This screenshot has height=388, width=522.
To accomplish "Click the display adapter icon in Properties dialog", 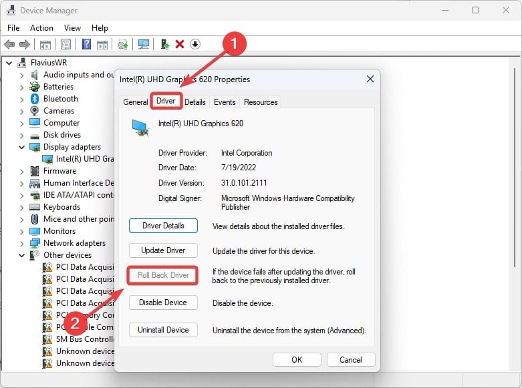I will coord(140,128).
